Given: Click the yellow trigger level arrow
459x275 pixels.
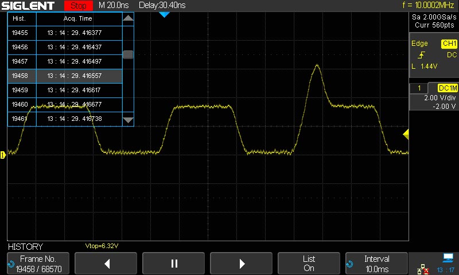Looking at the screenshot, I should [406, 134].
